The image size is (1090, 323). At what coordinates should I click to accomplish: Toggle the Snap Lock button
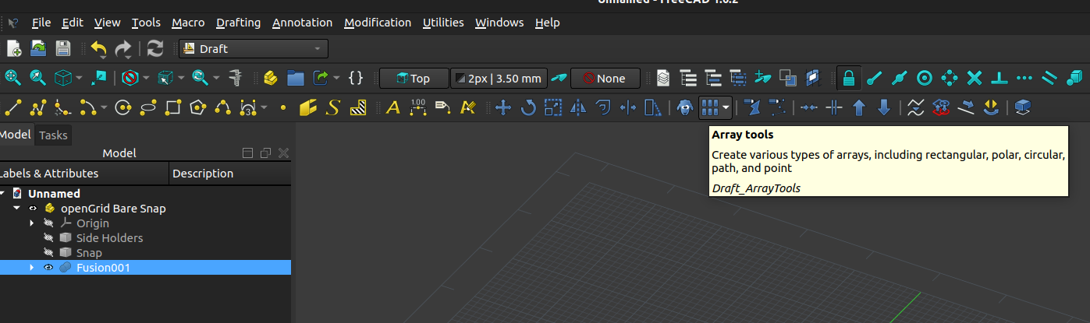point(848,78)
